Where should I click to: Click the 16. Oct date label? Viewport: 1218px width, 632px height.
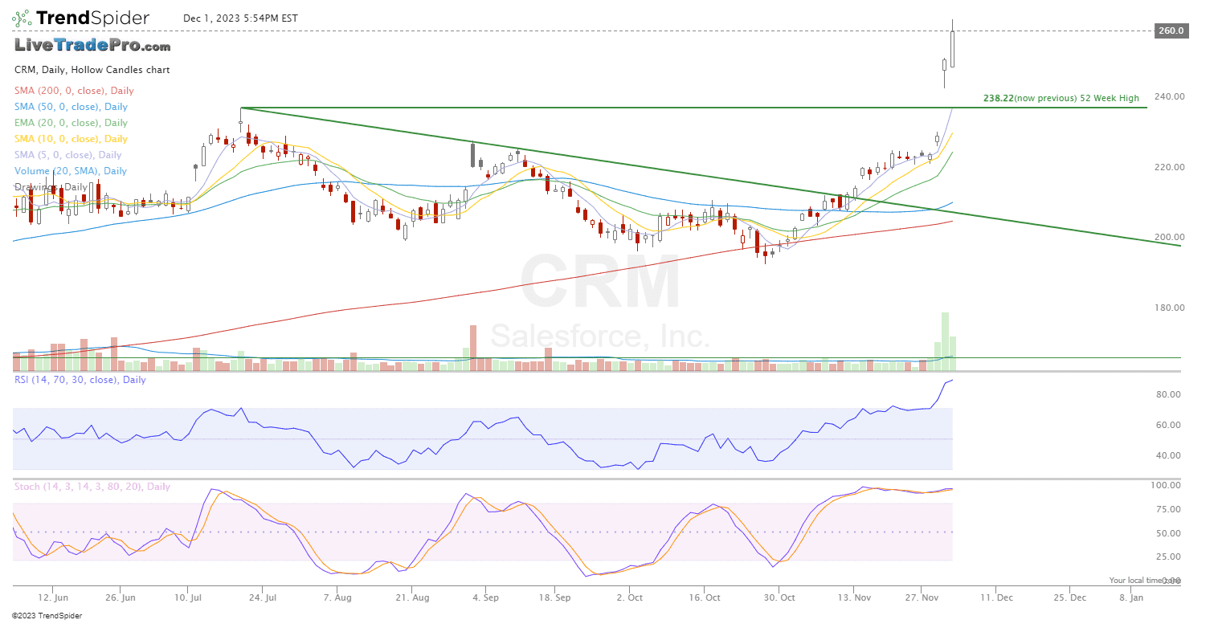[x=705, y=597]
